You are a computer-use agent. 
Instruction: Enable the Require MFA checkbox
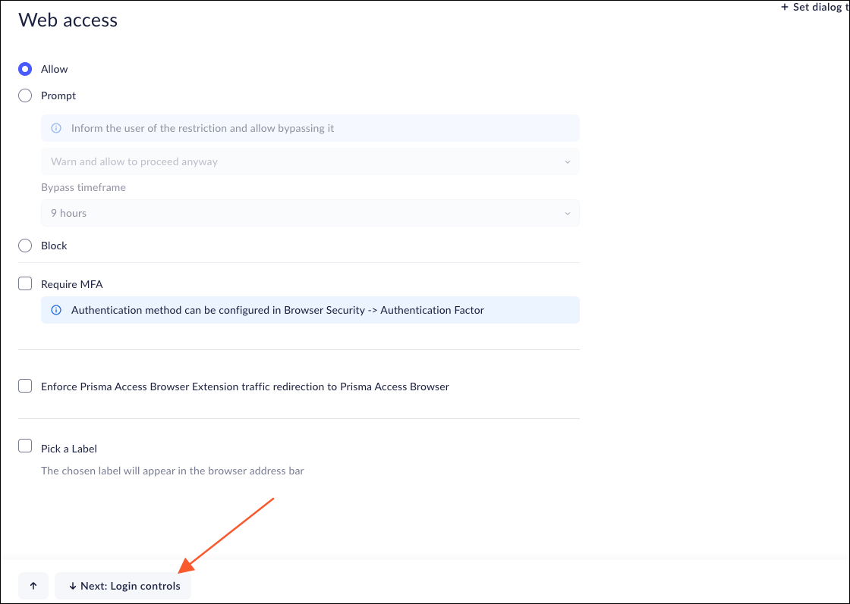(x=25, y=284)
